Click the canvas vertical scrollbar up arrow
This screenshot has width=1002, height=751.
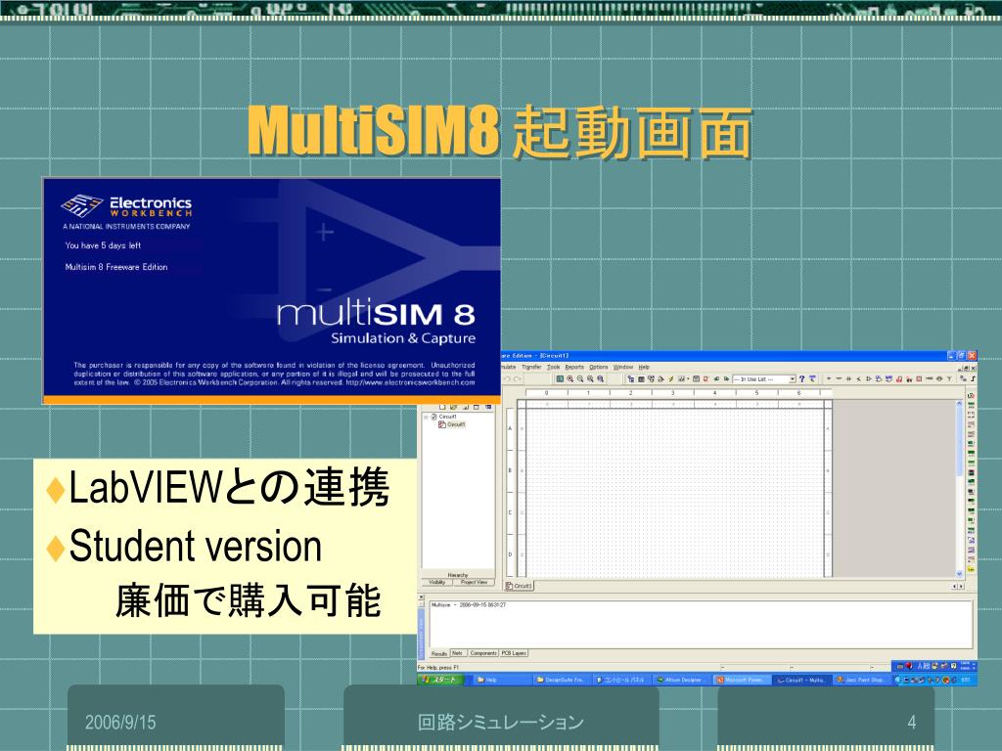[x=959, y=403]
